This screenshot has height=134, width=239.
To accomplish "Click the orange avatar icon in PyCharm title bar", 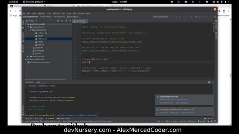I will [215, 9].
